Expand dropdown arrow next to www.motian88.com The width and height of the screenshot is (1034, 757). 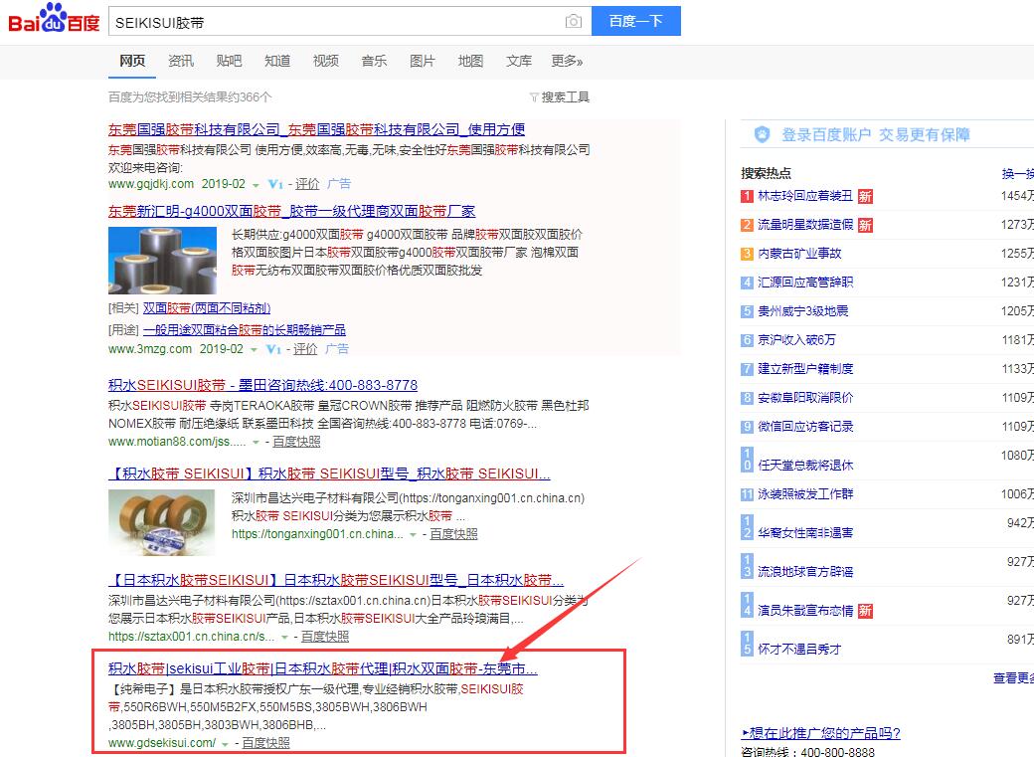click(x=256, y=442)
